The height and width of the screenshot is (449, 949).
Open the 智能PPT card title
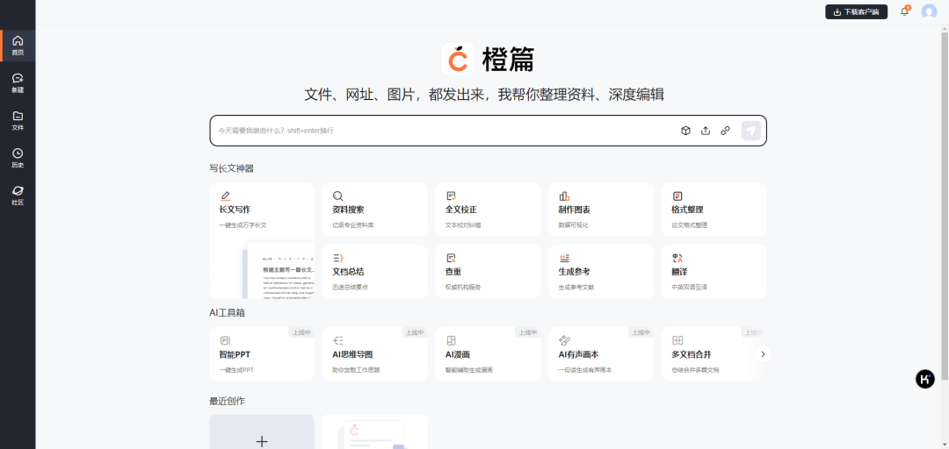[x=235, y=355]
